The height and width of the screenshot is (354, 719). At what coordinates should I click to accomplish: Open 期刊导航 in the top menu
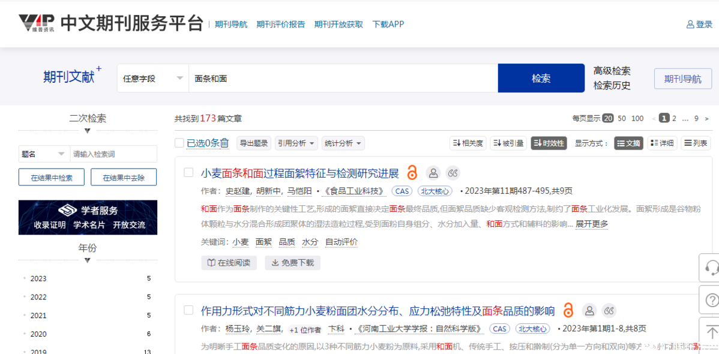tap(231, 25)
